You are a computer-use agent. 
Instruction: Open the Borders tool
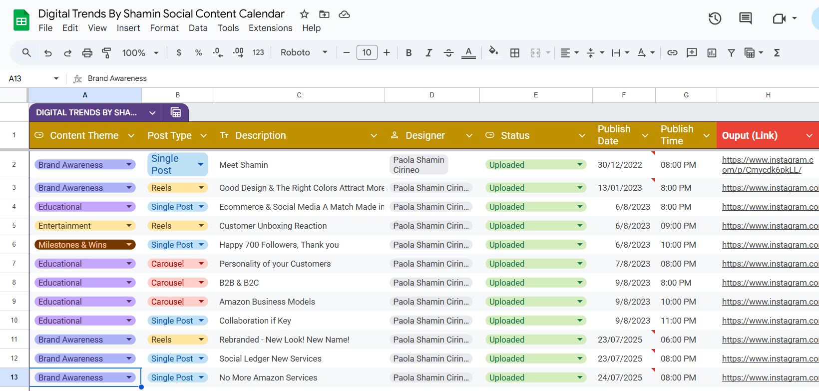pos(515,52)
